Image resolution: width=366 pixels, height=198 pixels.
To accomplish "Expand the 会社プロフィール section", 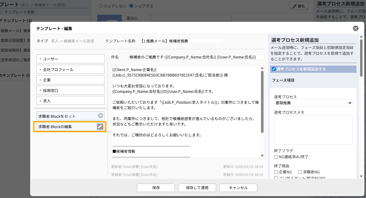I will click(x=70, y=70).
